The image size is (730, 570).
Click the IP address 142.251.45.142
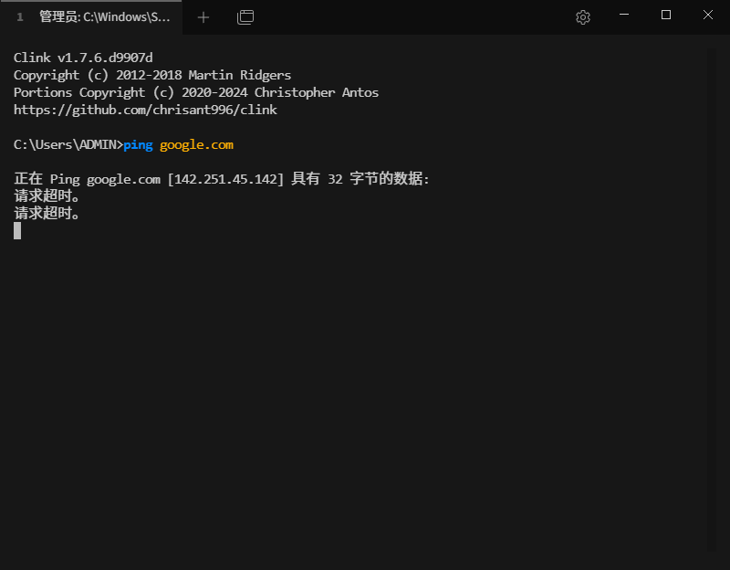coord(225,179)
